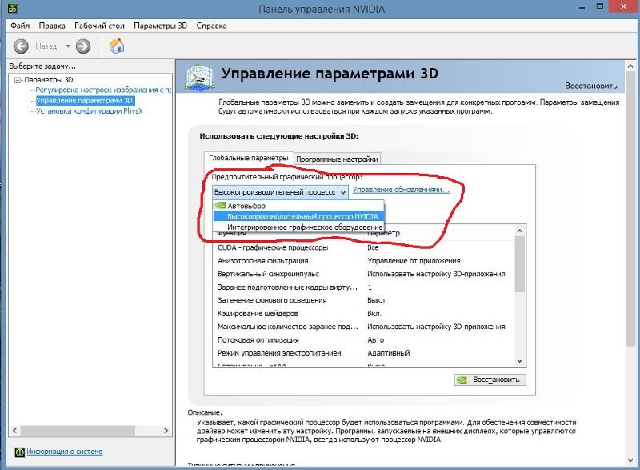The width and height of the screenshot is (640, 470).
Task: Open the Информация о системе link
Action: pos(65,452)
